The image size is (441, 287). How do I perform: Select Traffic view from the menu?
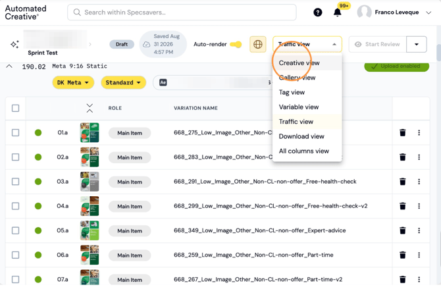(x=307, y=122)
